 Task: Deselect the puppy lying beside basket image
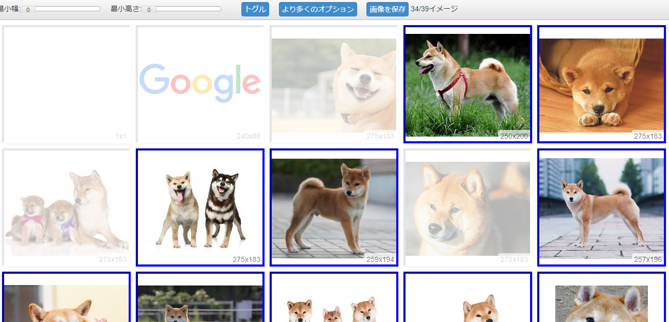[x=601, y=85]
